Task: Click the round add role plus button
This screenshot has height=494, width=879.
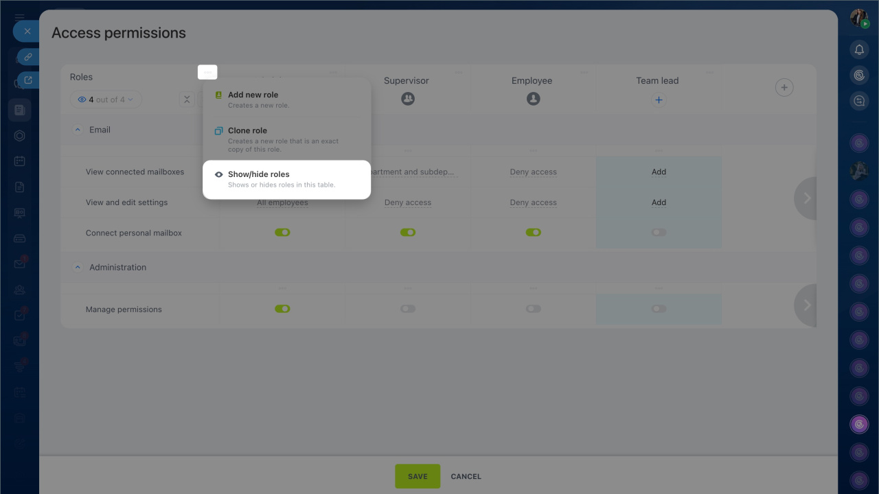Action: (784, 87)
